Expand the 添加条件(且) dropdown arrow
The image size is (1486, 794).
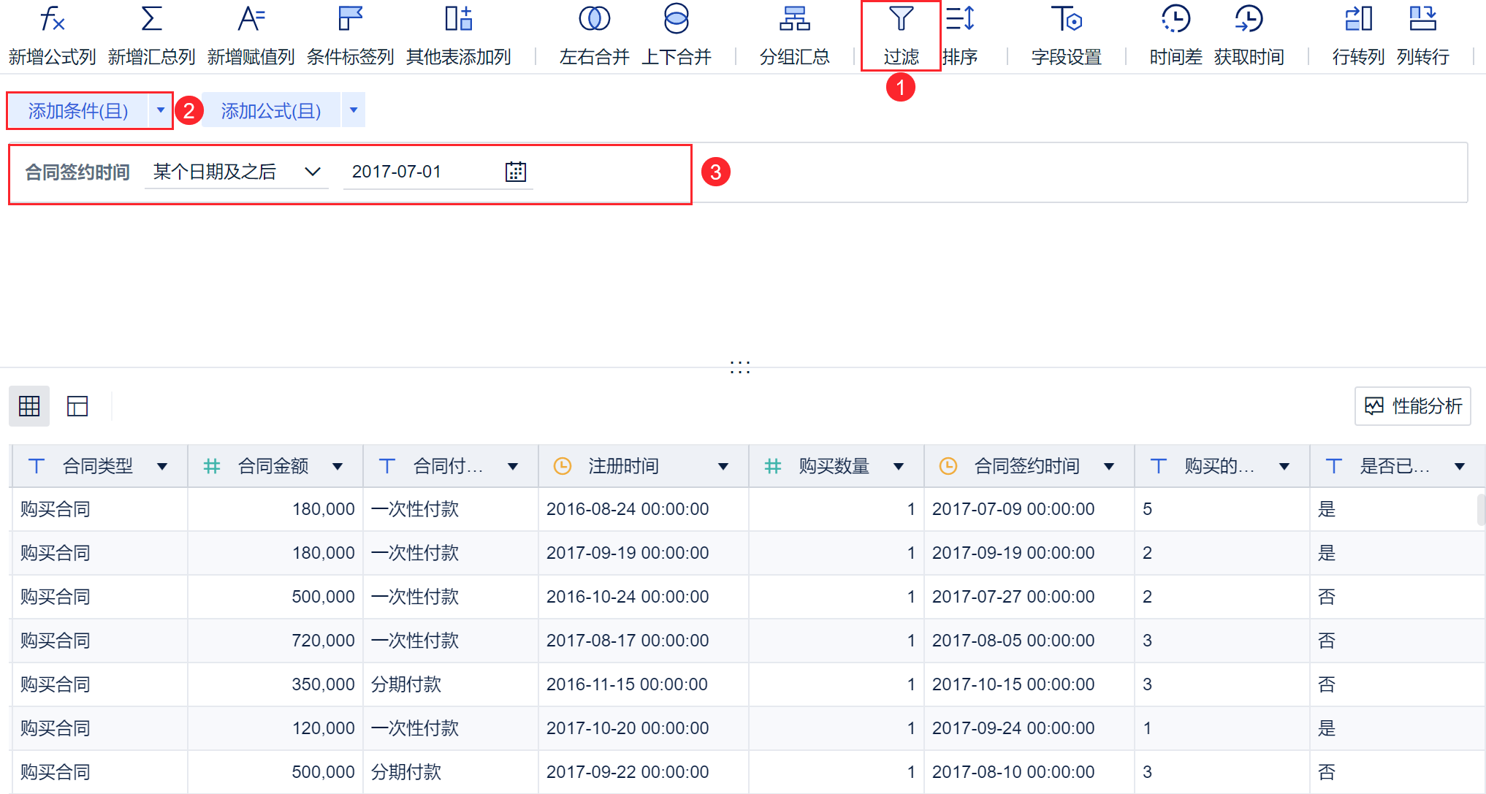(161, 110)
